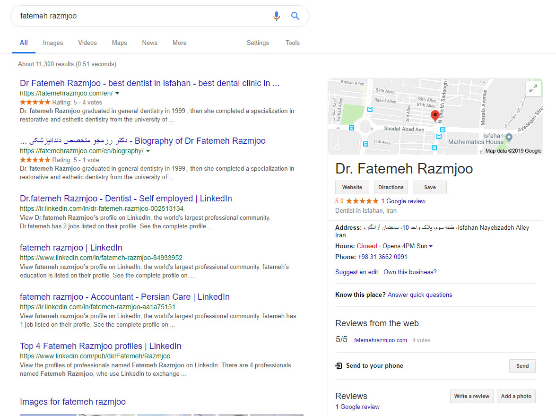Open Top 4 Fatemeh Razmjoo profiles result
The height and width of the screenshot is (416, 556).
[x=101, y=346]
